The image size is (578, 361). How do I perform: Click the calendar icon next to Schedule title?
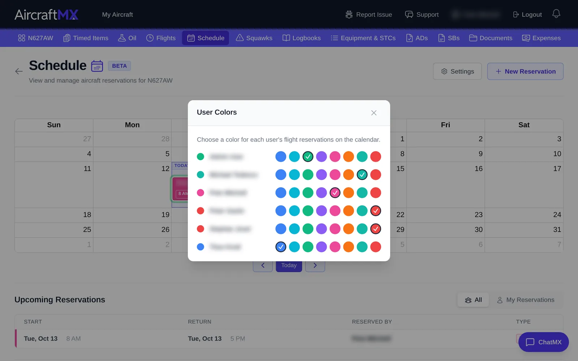(x=97, y=66)
